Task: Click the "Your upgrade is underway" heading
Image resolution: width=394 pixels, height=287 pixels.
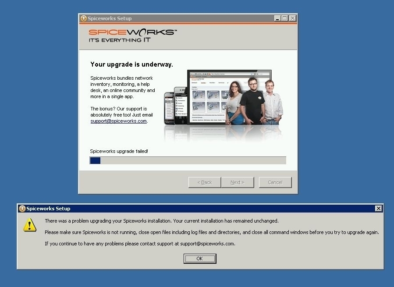Action: point(131,64)
